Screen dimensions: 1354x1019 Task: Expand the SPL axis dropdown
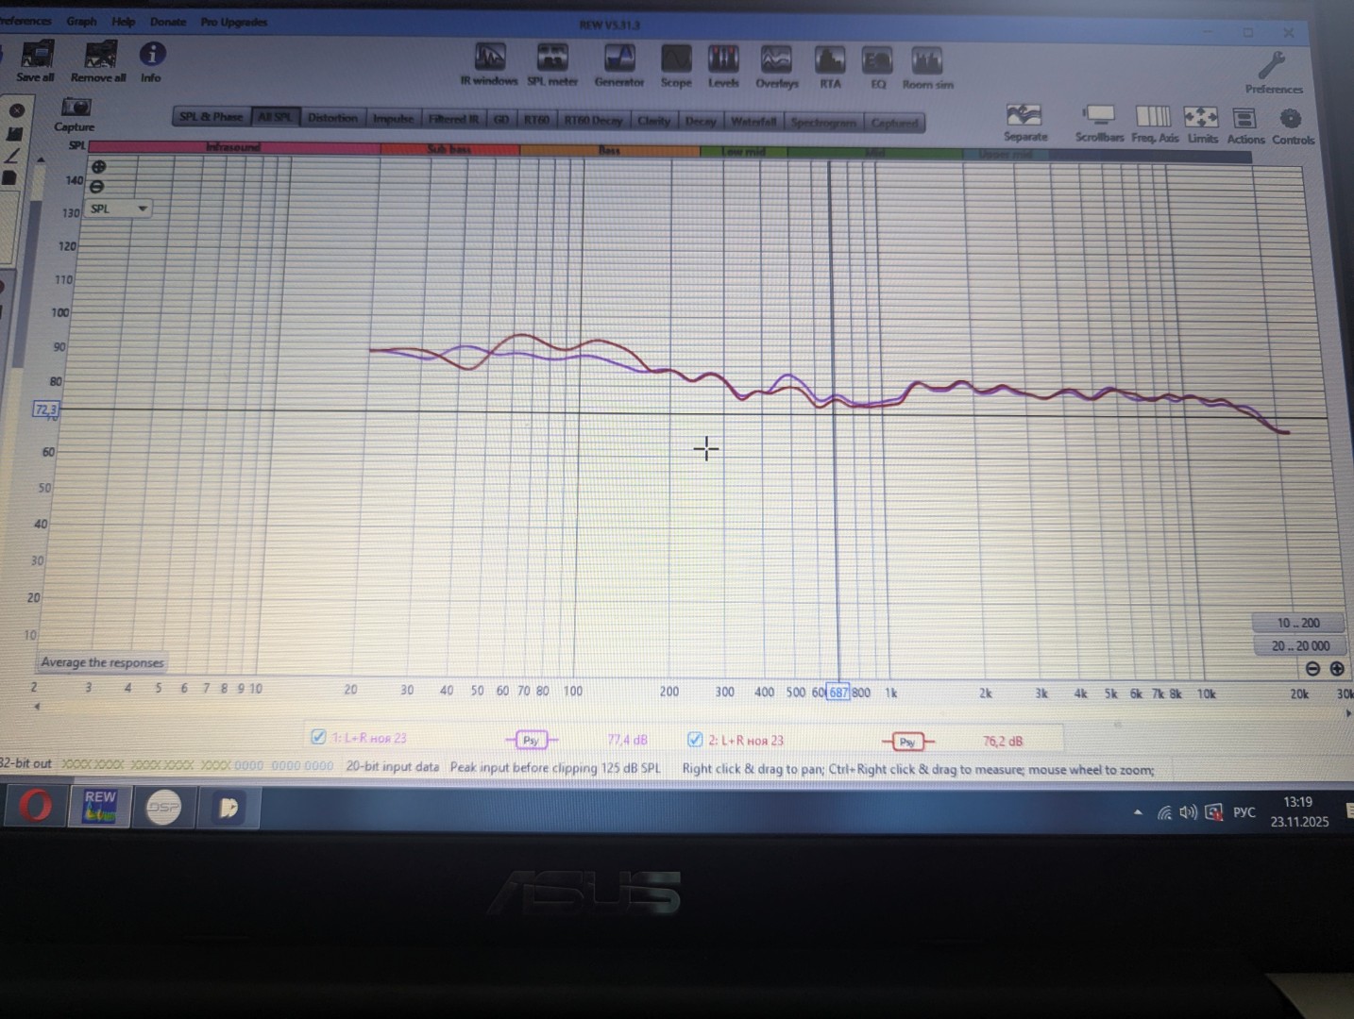pyautogui.click(x=142, y=209)
